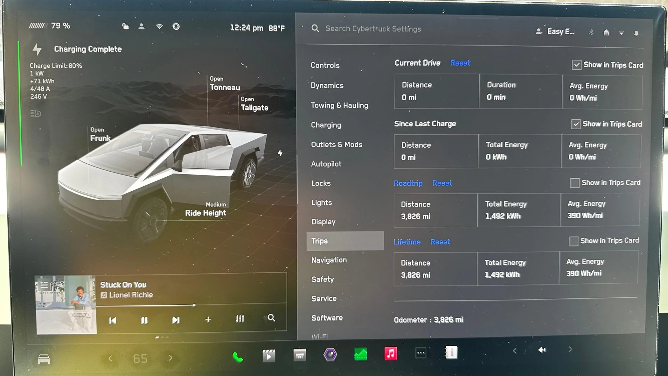Open Outlets & Mods settings

coord(337,145)
